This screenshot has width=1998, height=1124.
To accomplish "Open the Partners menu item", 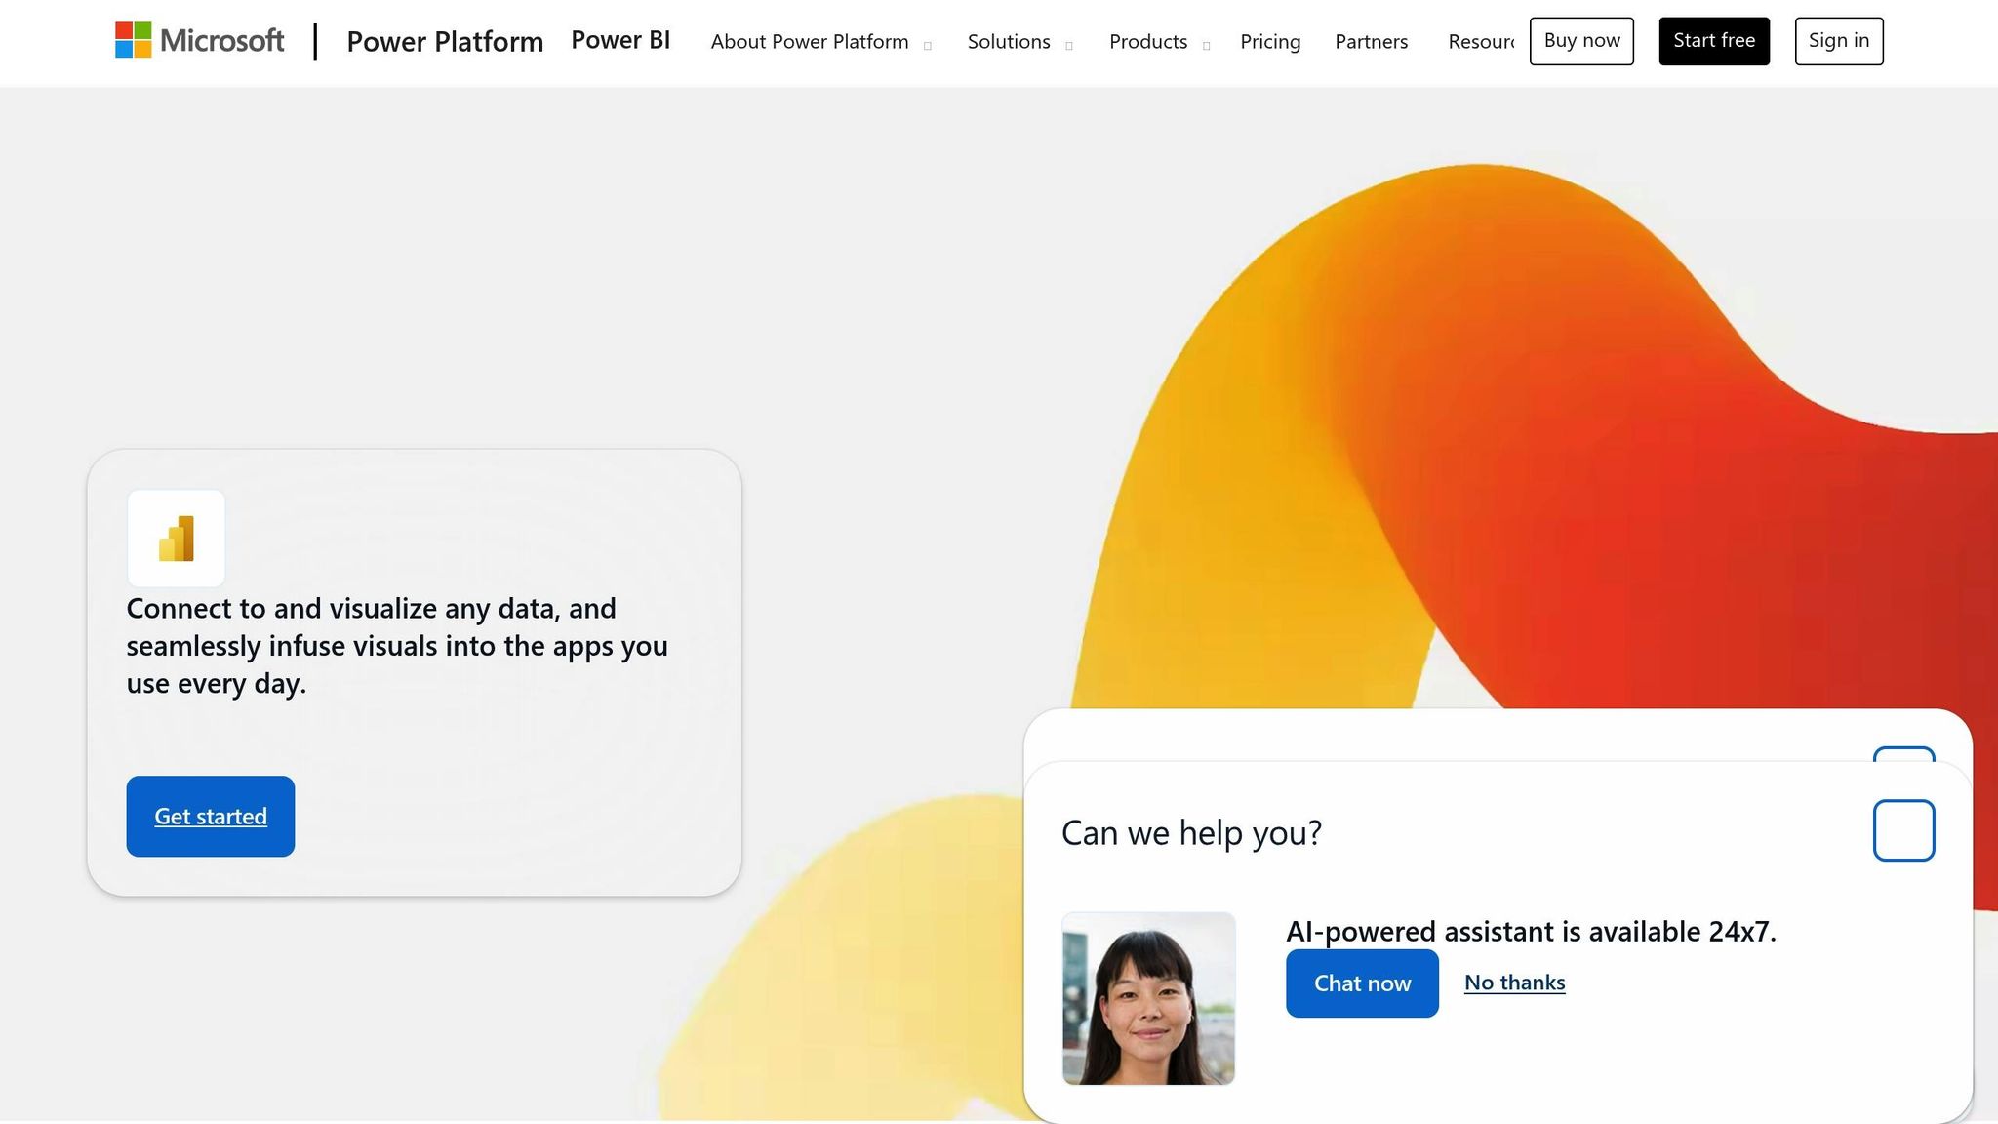I will click(1371, 42).
